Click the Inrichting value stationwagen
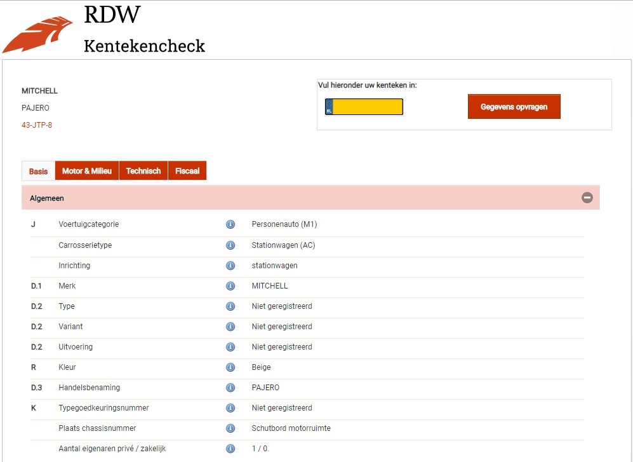 point(274,266)
